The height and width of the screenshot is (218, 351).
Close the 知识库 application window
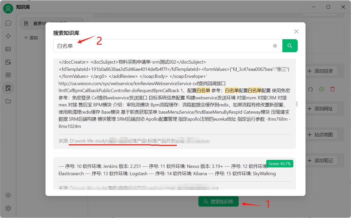(343, 7)
